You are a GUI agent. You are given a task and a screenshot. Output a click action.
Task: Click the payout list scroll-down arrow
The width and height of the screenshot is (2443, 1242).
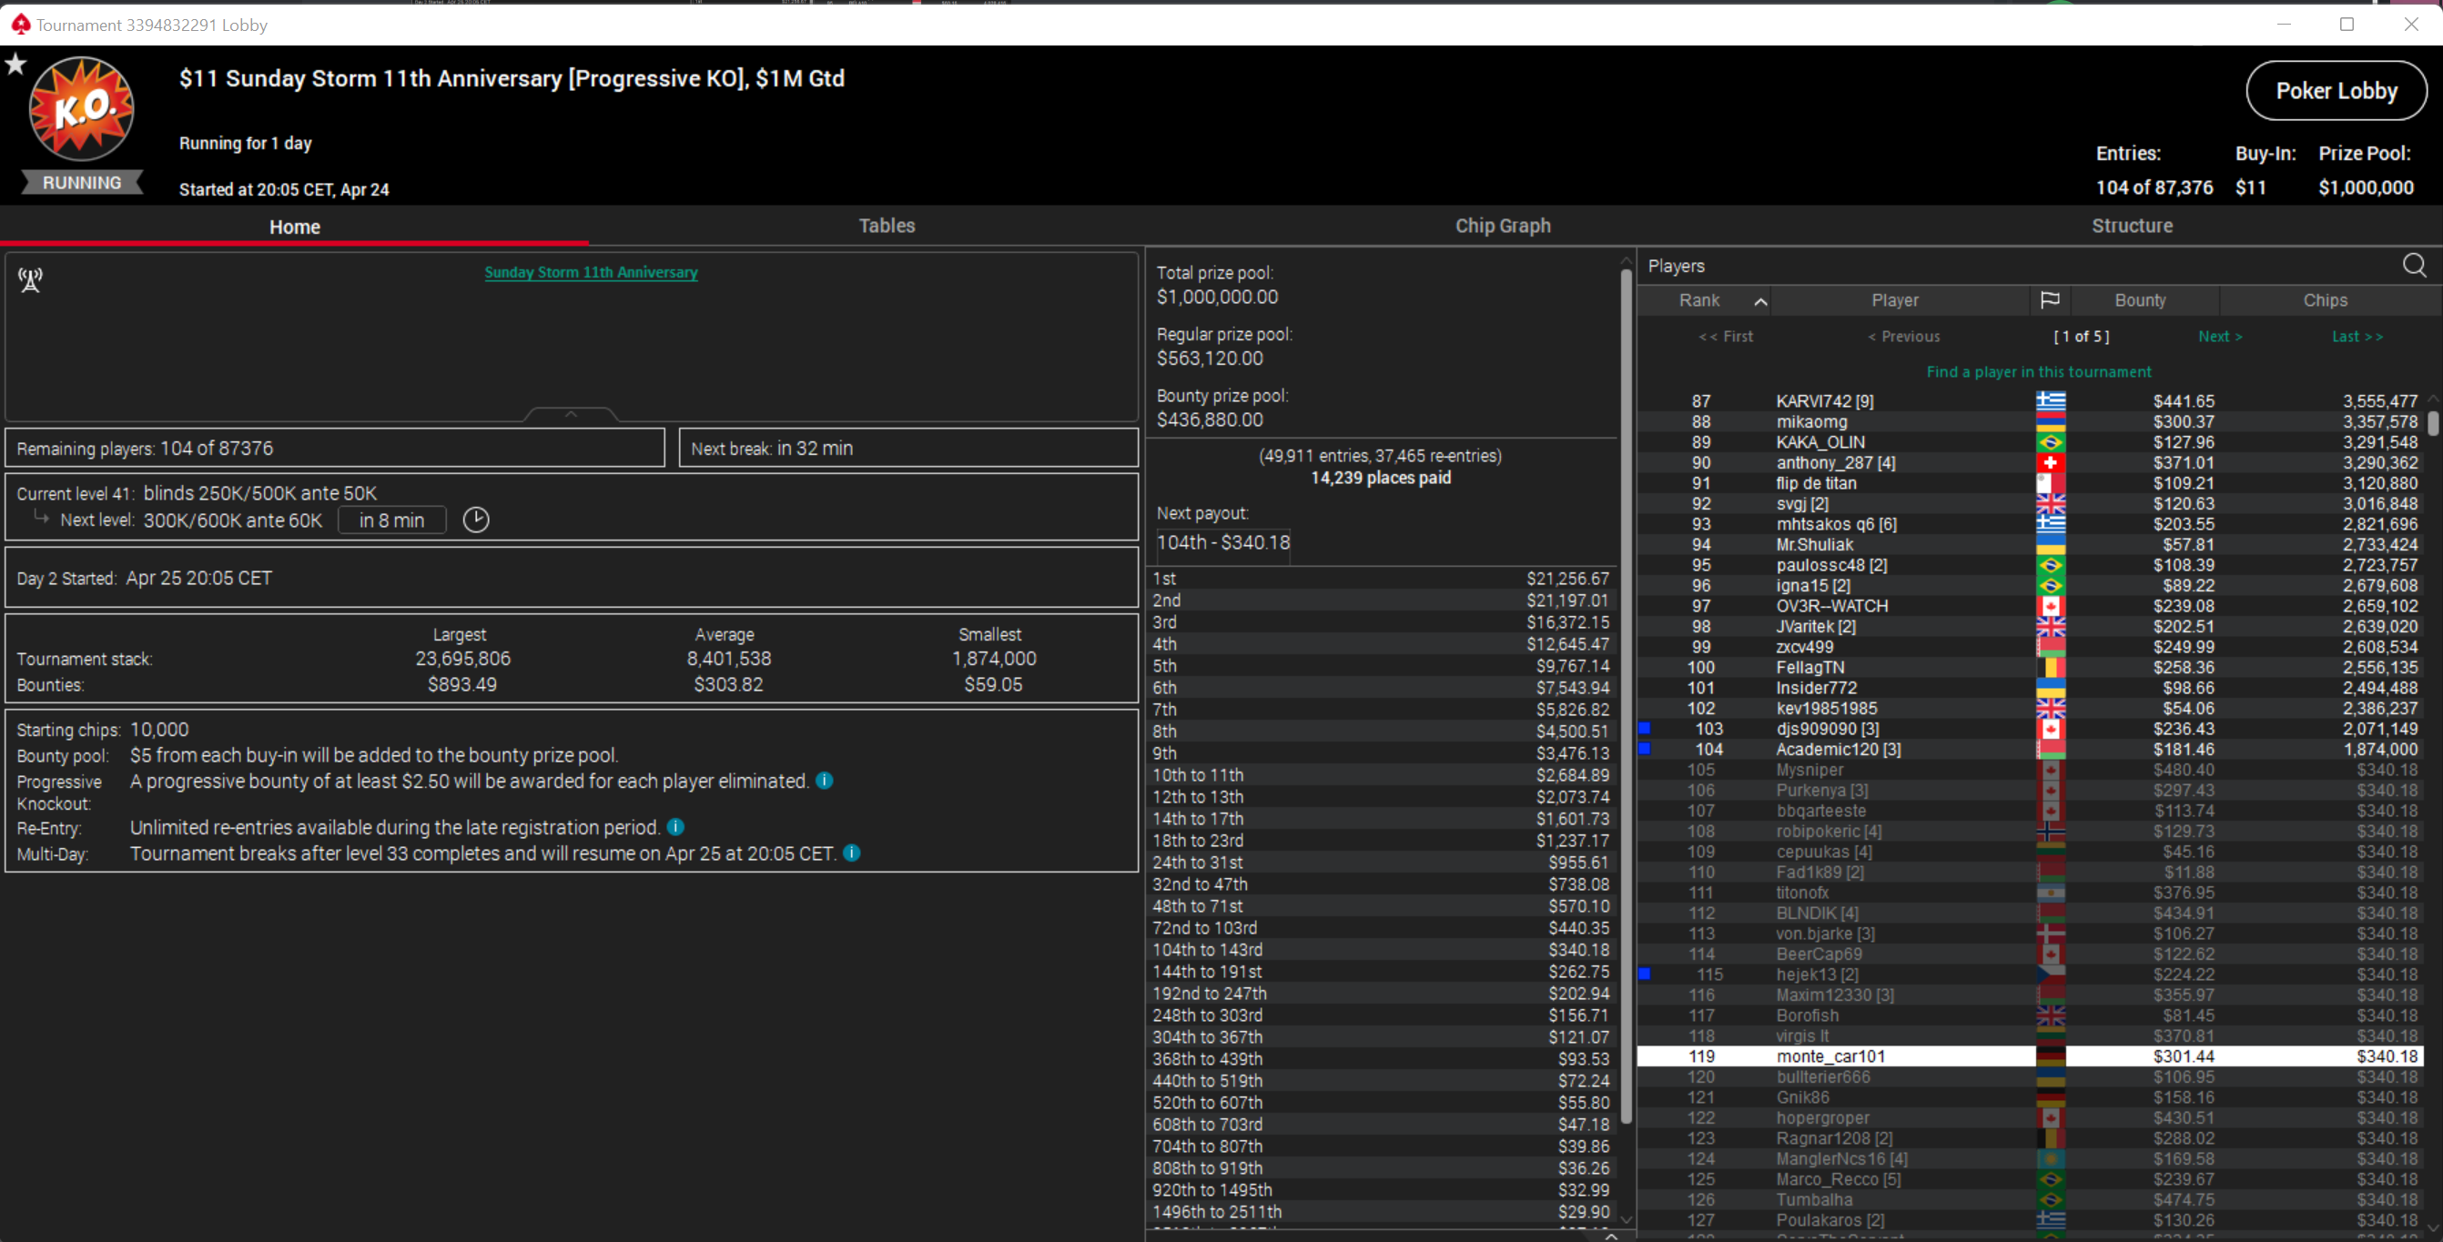tap(1626, 1219)
